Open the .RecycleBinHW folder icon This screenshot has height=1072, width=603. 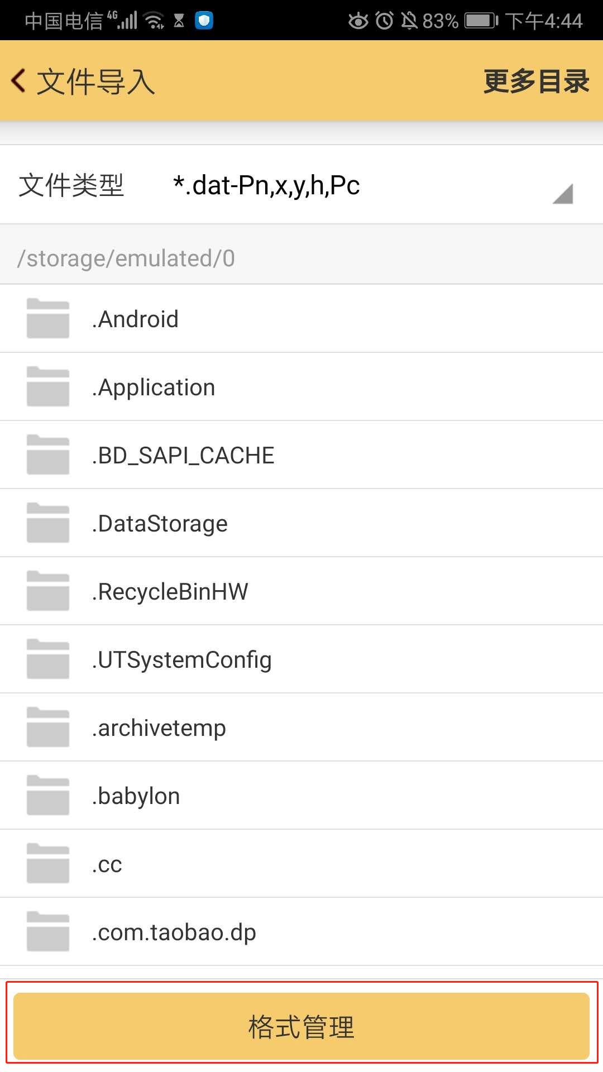(x=48, y=591)
